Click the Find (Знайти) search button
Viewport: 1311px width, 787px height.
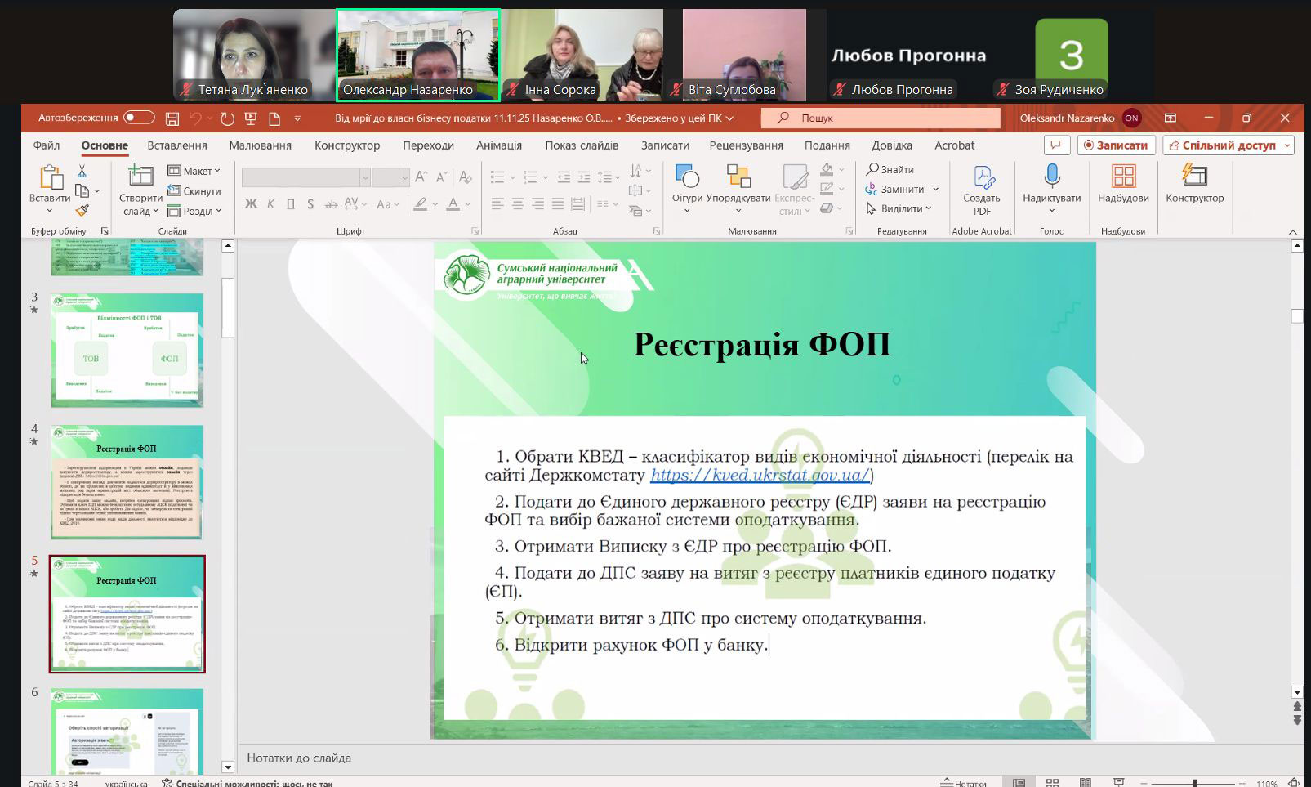point(890,169)
